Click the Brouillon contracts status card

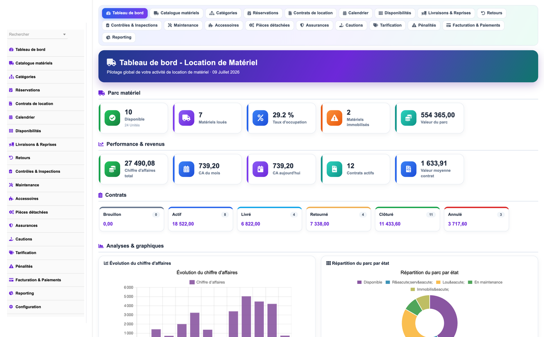[x=131, y=219]
